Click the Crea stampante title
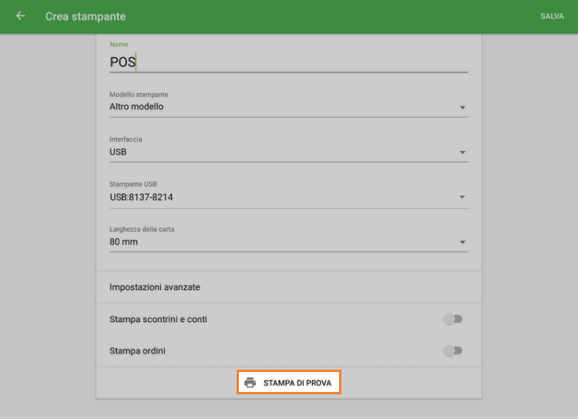Viewport: 578px width, 419px height. [x=86, y=16]
